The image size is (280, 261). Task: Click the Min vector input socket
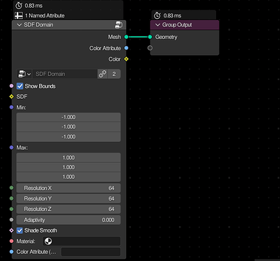click(12, 107)
